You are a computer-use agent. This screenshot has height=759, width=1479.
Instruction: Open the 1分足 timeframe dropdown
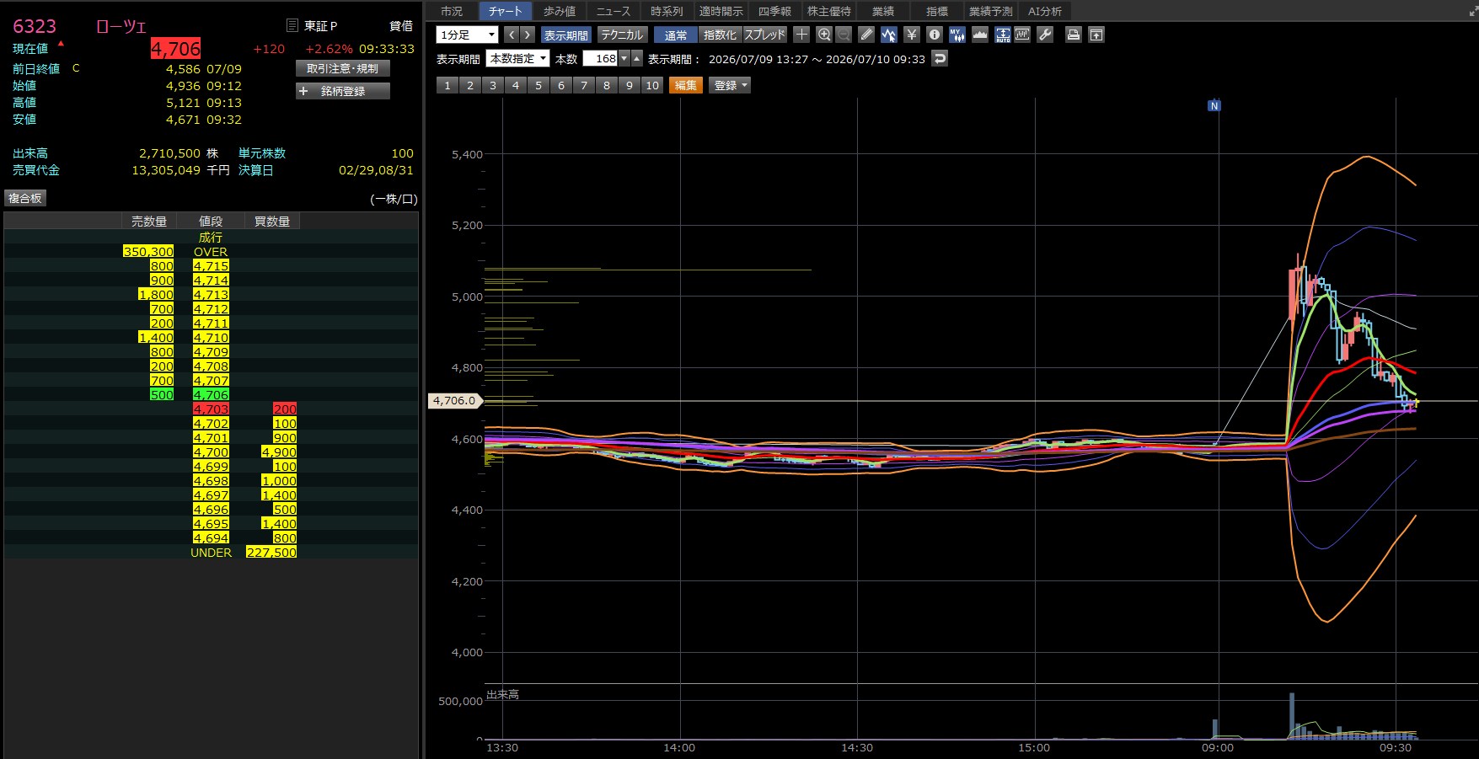coord(468,35)
